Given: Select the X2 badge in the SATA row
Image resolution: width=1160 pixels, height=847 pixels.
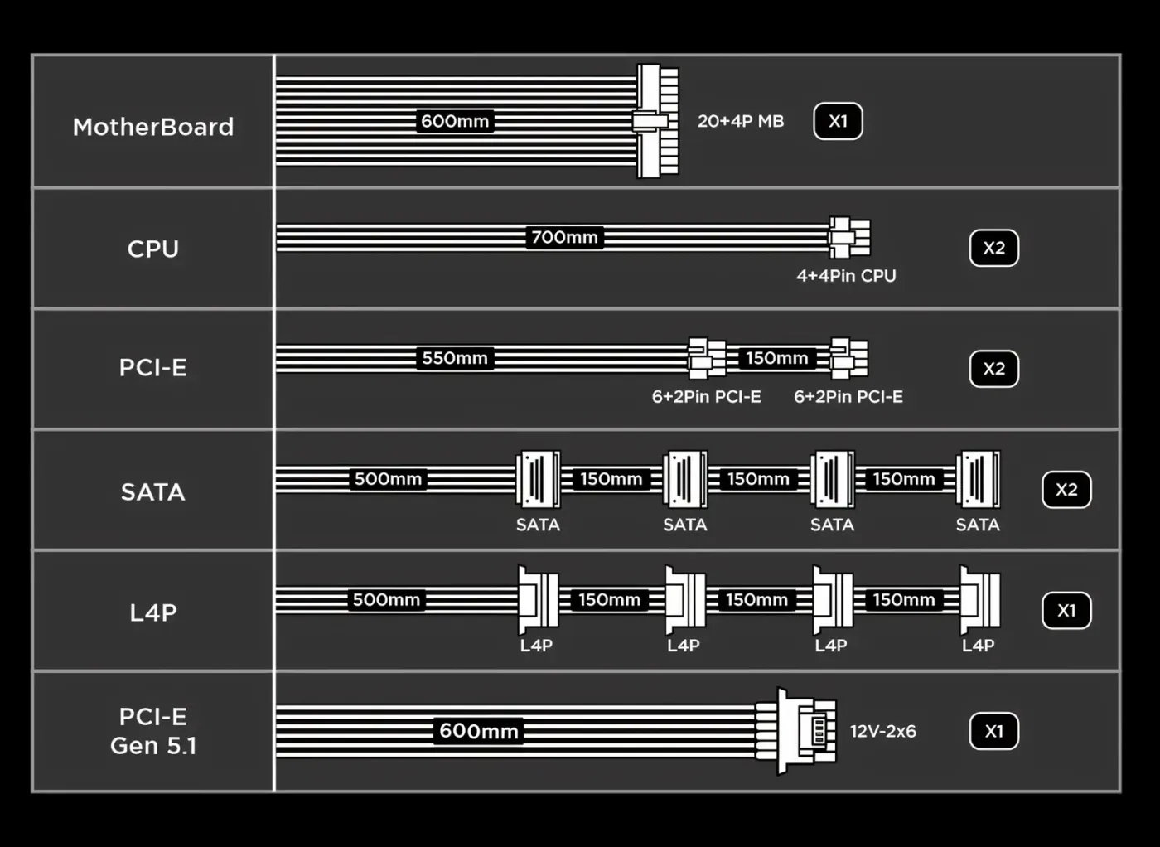Looking at the screenshot, I should pos(1067,490).
